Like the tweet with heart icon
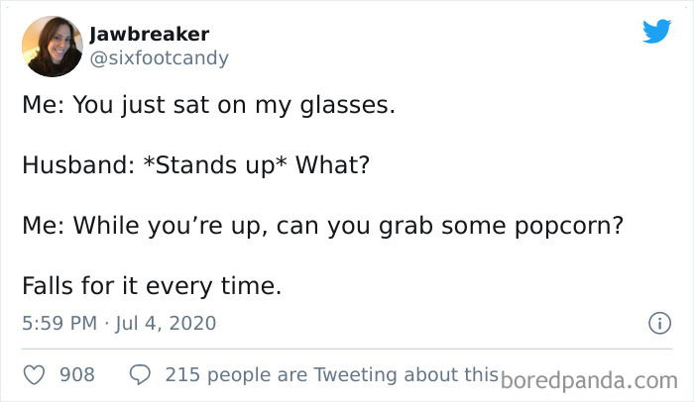The image size is (694, 402). [x=34, y=375]
